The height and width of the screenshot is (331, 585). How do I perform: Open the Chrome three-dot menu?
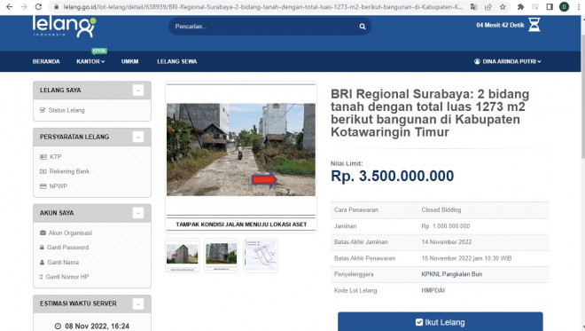point(578,7)
